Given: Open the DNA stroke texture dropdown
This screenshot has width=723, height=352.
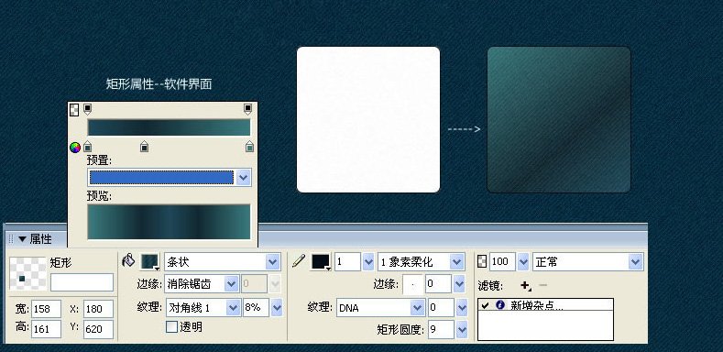Looking at the screenshot, I should pyautogui.click(x=417, y=308).
